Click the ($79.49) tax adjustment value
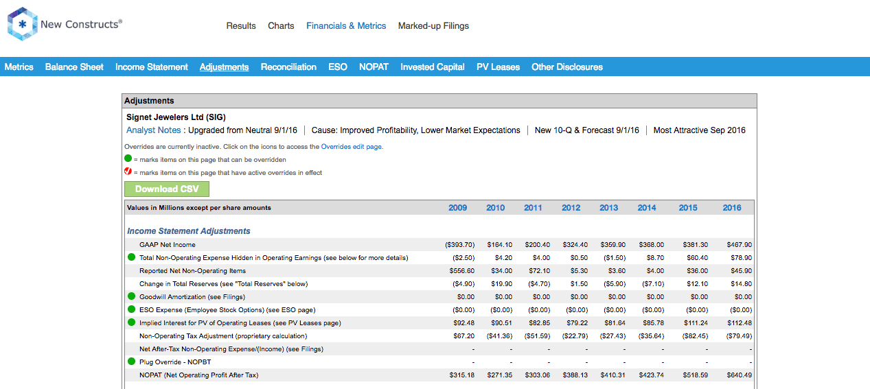This screenshot has width=870, height=389. (739, 336)
